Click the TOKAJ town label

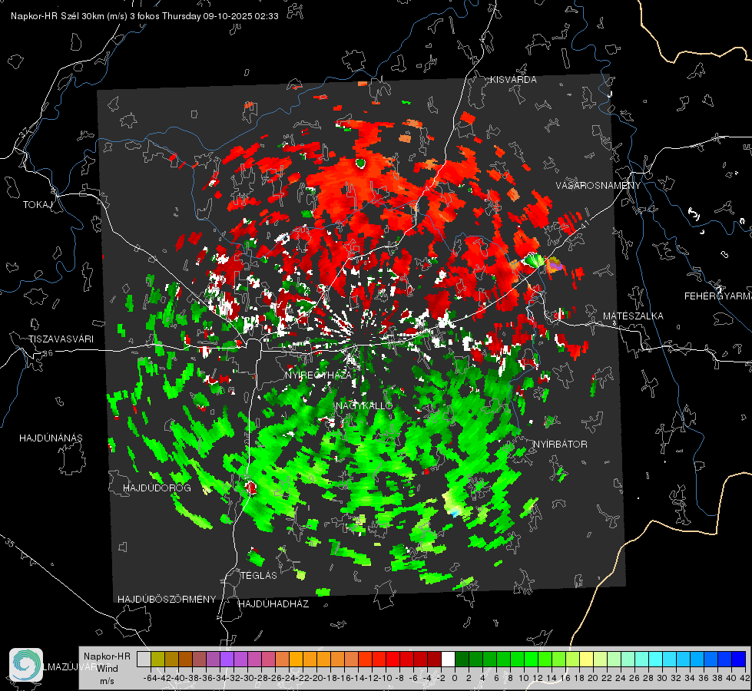38,205
